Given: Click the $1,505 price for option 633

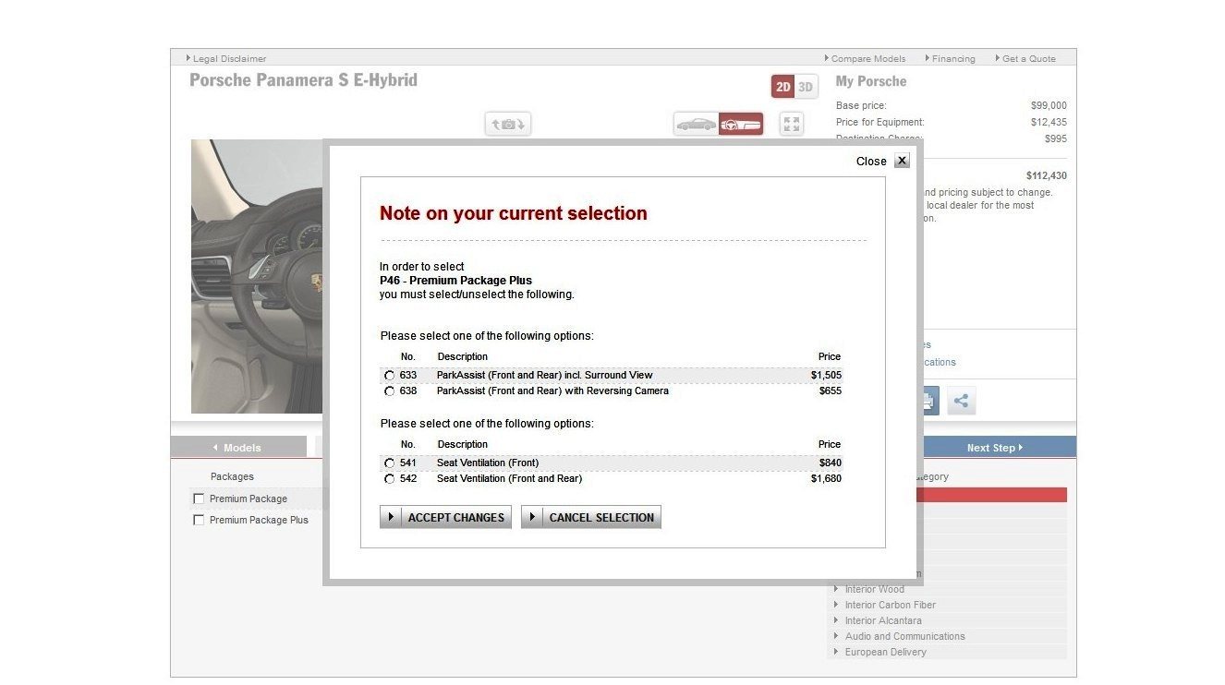Looking at the screenshot, I should pos(826,376).
